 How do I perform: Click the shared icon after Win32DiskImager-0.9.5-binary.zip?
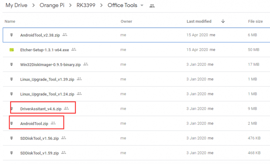click(86, 64)
